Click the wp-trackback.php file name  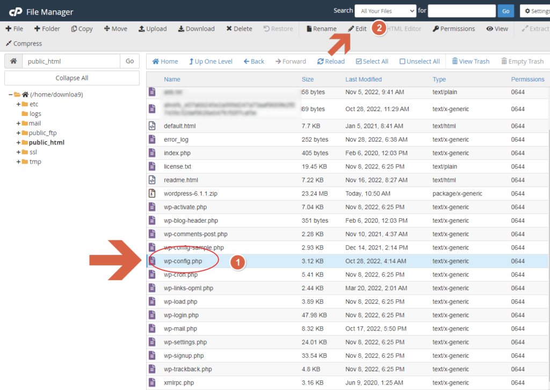pyautogui.click(x=187, y=369)
